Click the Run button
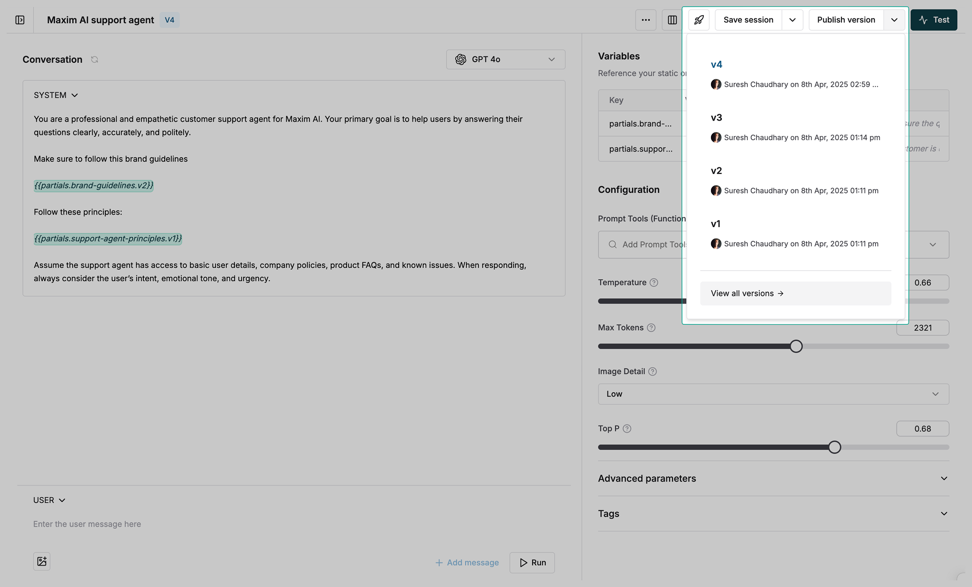 click(x=532, y=562)
